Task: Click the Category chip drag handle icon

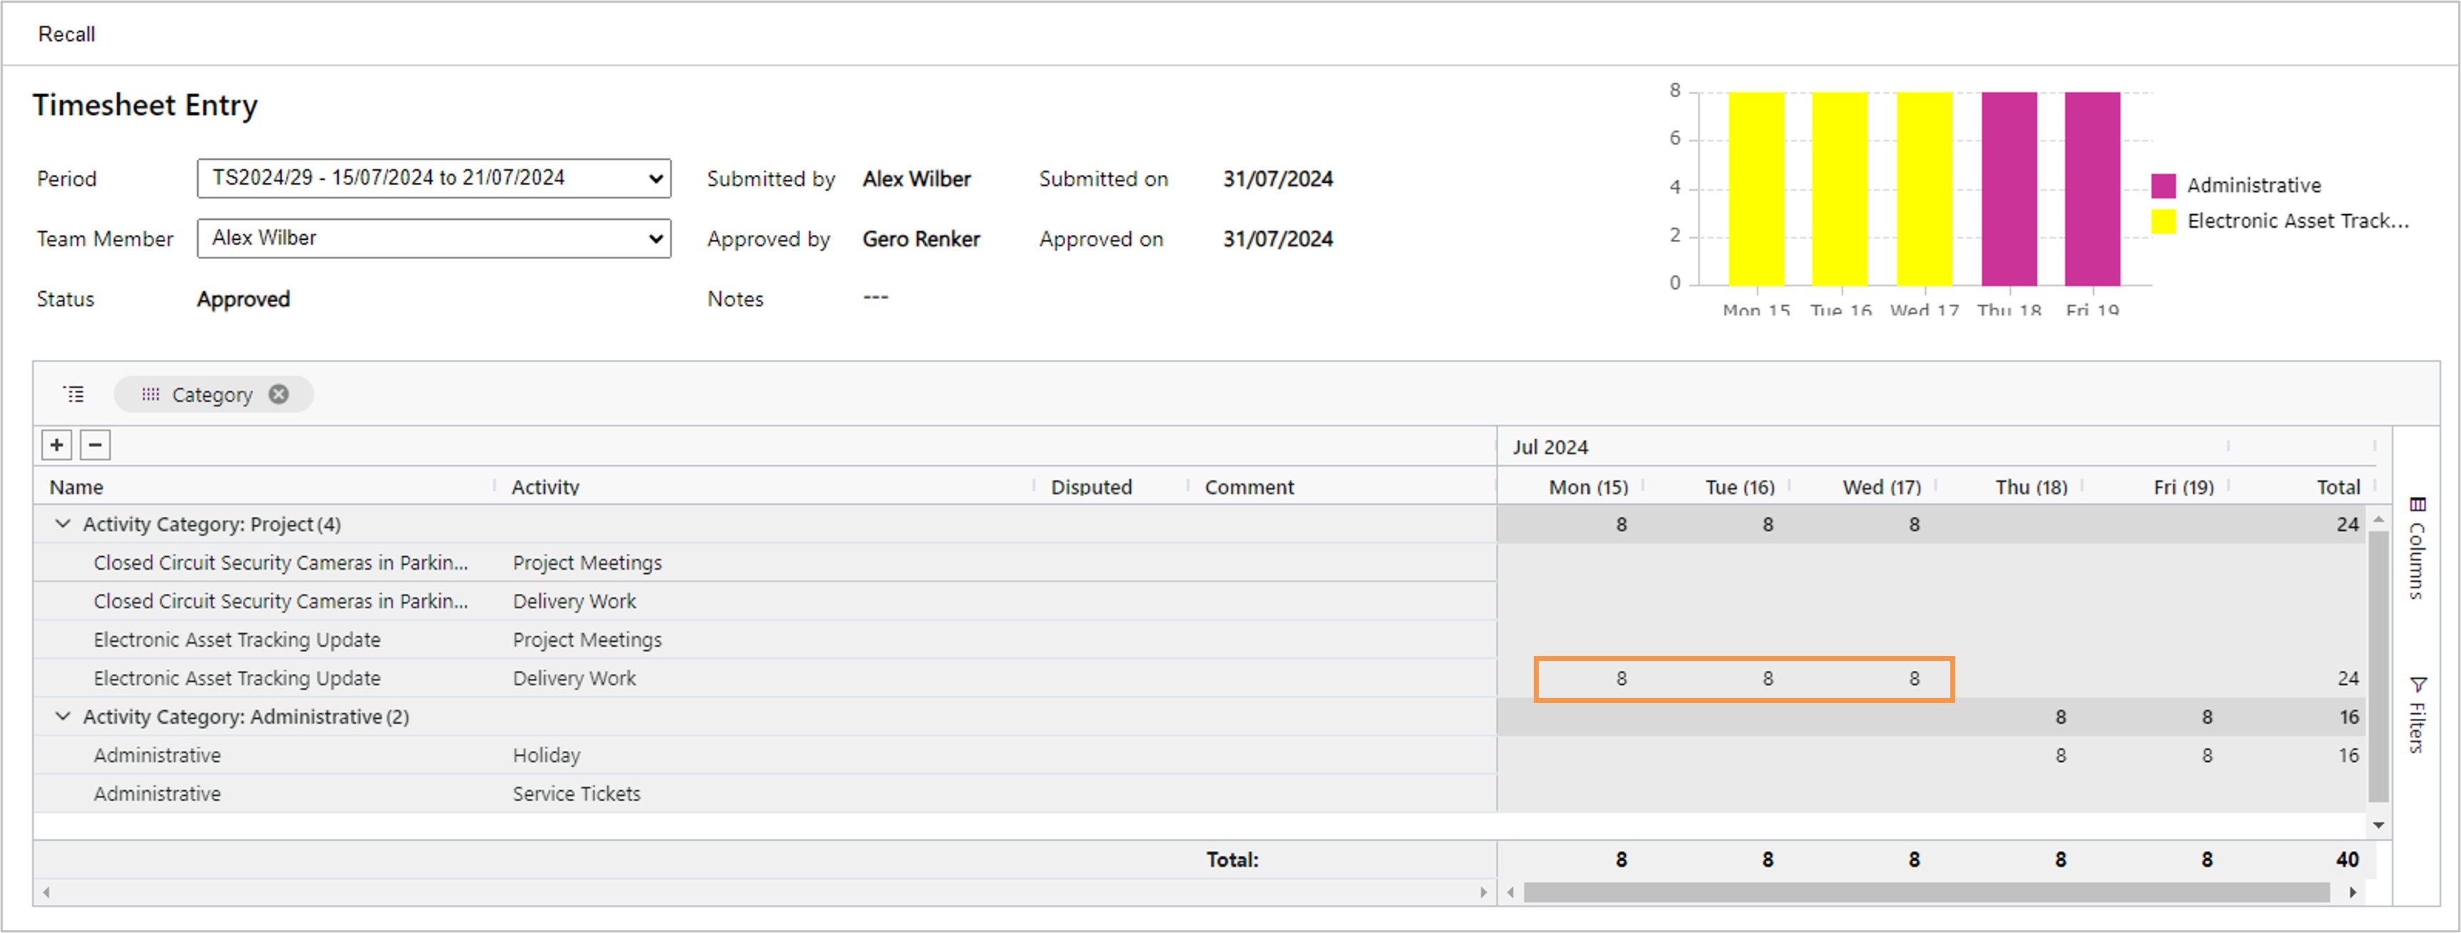Action: 150,394
